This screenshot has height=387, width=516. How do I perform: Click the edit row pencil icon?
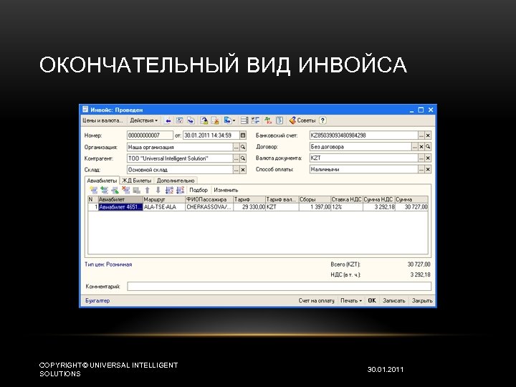(x=115, y=190)
